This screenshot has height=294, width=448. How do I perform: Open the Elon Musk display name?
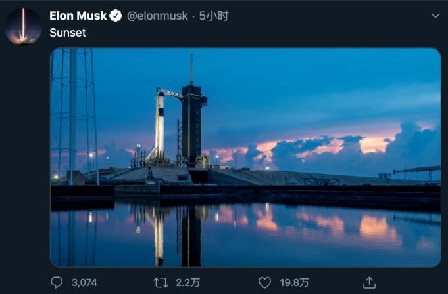coord(78,16)
